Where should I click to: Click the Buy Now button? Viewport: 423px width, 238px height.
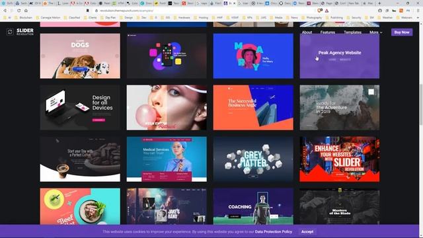402,32
